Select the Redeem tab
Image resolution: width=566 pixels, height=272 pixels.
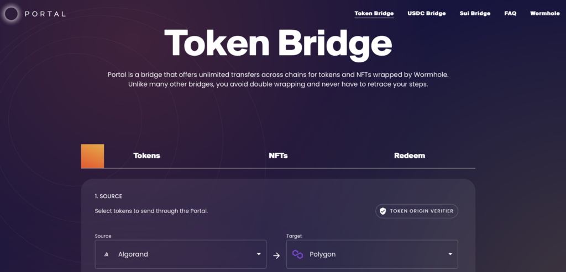point(410,156)
